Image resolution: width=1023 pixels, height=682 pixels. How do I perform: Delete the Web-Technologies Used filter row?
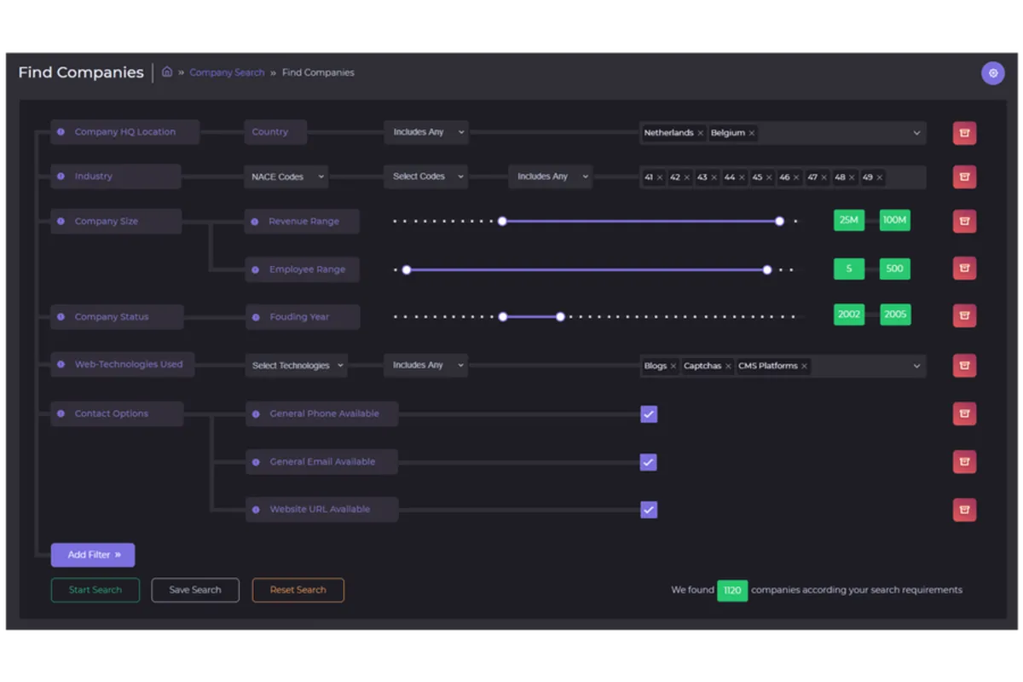(x=964, y=366)
